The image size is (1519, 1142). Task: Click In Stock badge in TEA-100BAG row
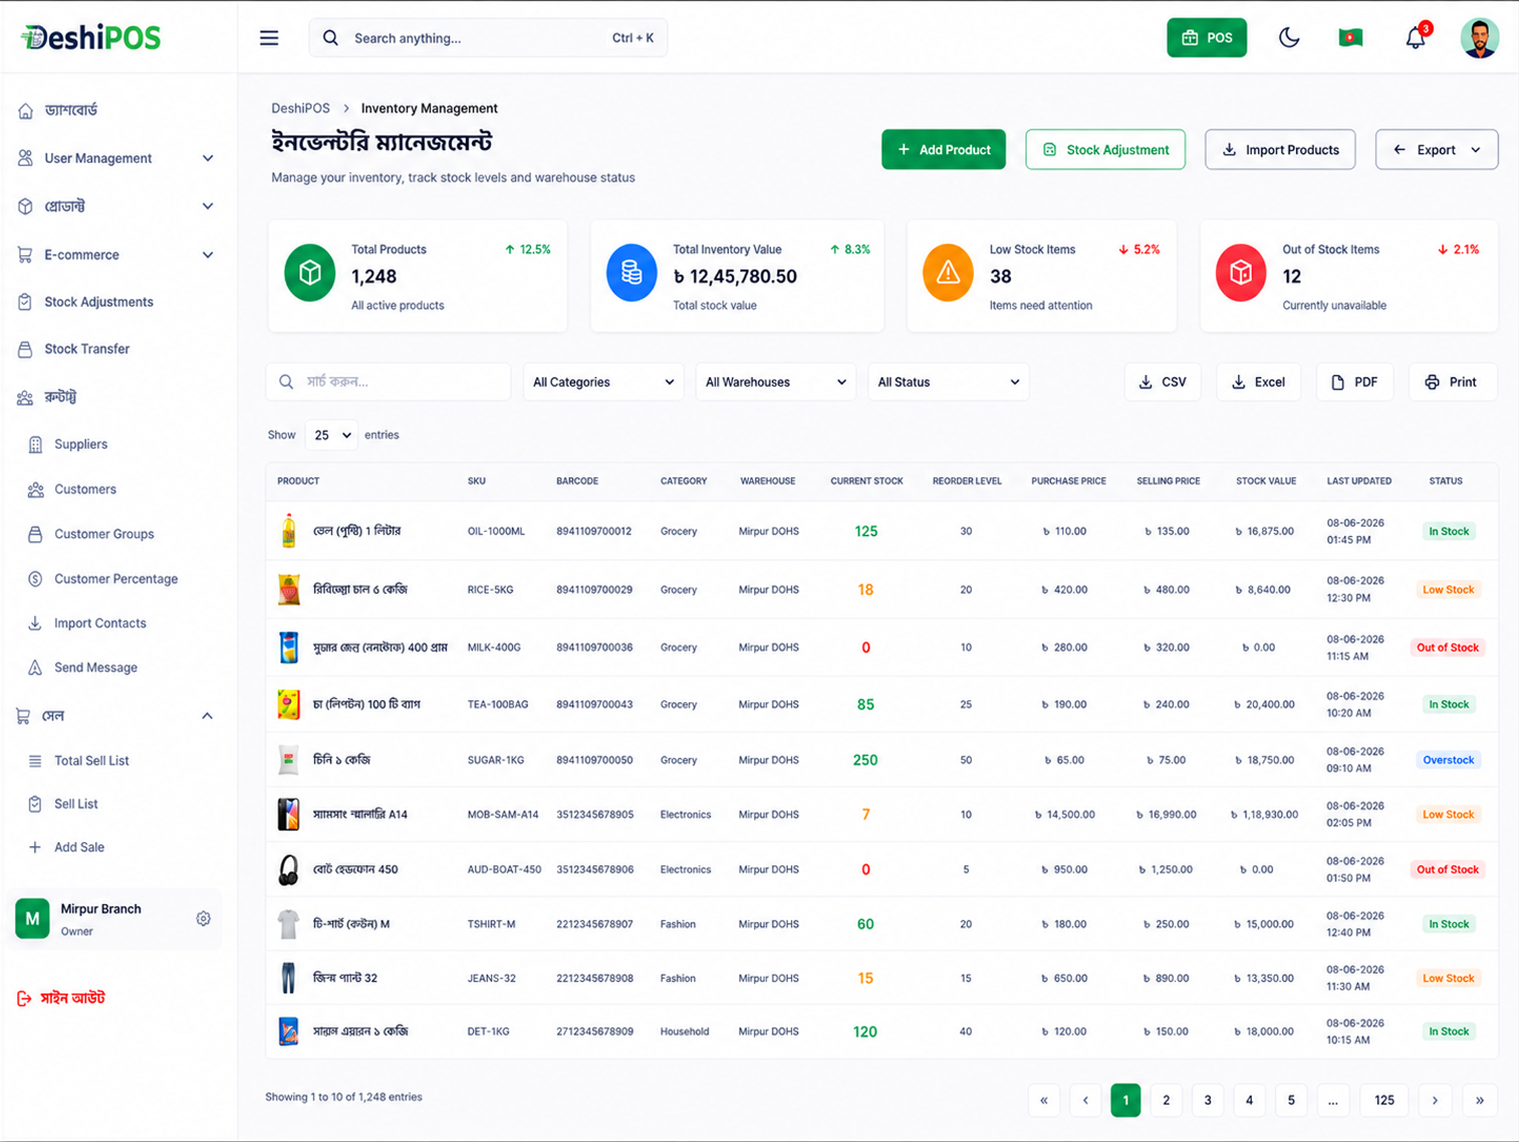(1449, 705)
